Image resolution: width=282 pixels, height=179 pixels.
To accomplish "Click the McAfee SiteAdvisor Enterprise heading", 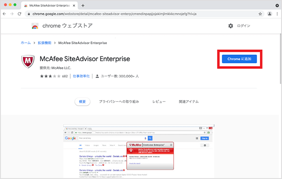I will pyautogui.click(x=85, y=59).
